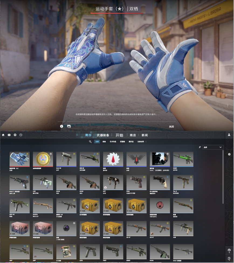Select the MP7 item thumbnail

[x=113, y=182]
